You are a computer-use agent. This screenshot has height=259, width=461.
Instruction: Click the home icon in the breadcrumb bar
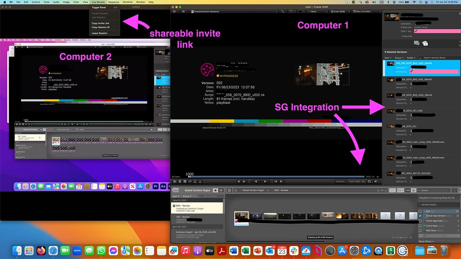pos(235,190)
